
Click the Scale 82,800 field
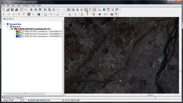tap(12, 100)
